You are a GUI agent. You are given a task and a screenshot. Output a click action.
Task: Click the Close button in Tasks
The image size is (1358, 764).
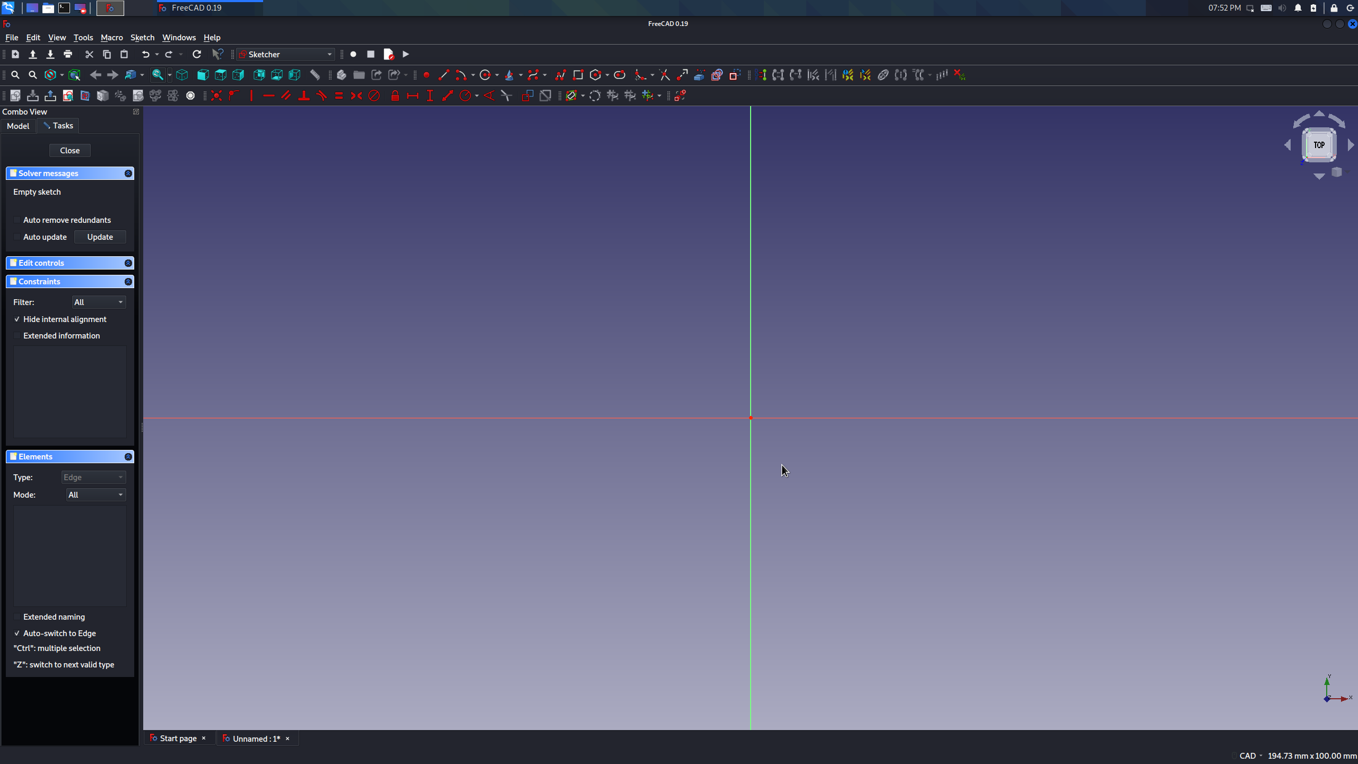[x=69, y=150]
